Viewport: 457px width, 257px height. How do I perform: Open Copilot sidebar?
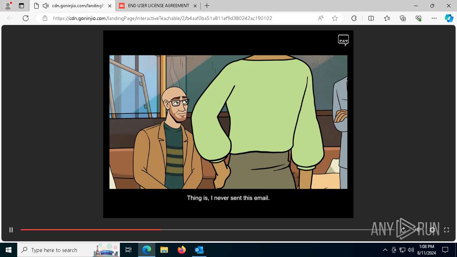pyautogui.click(x=449, y=18)
